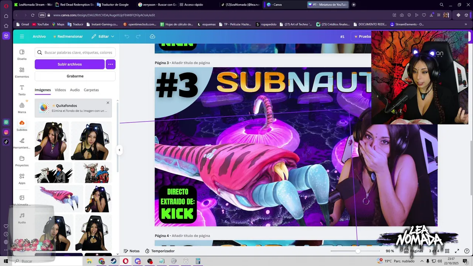The width and height of the screenshot is (473, 266).
Task: Open Chrome from Windows taskbar
Action: [102, 261]
